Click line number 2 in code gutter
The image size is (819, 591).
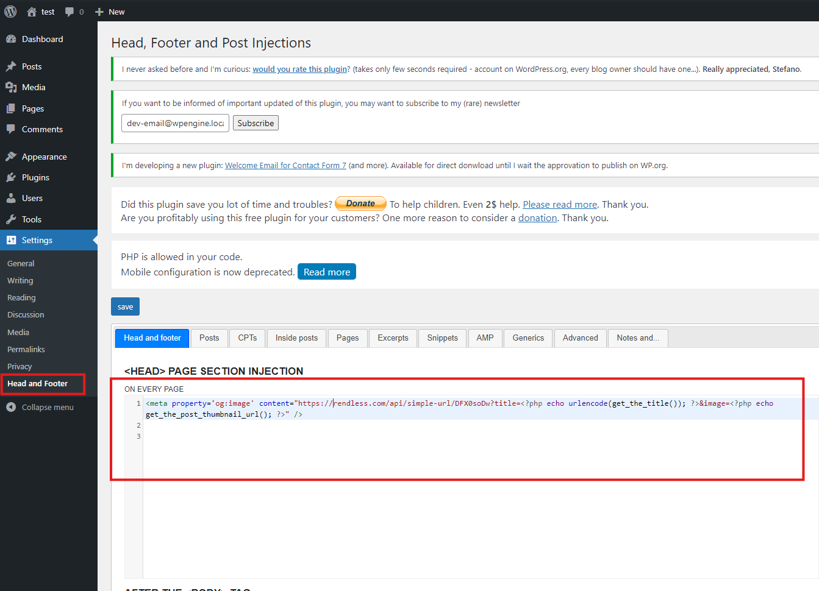click(138, 425)
